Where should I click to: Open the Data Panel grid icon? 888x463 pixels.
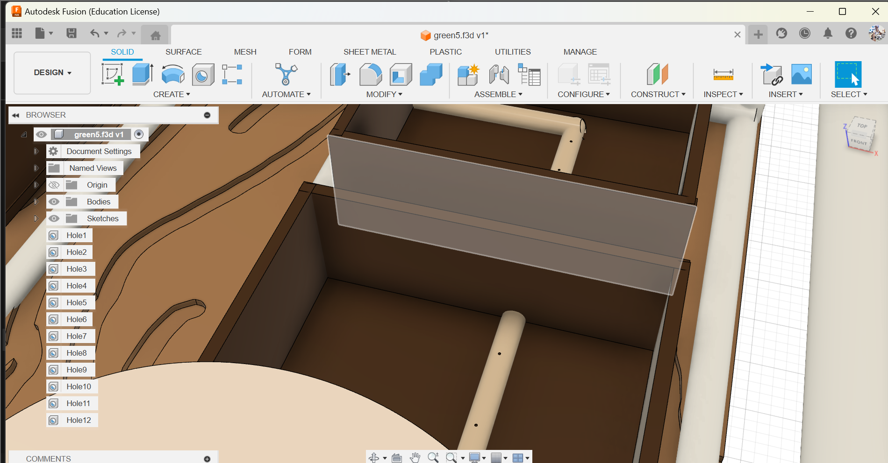[17, 33]
